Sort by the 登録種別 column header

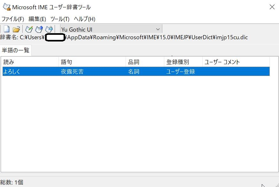point(183,62)
